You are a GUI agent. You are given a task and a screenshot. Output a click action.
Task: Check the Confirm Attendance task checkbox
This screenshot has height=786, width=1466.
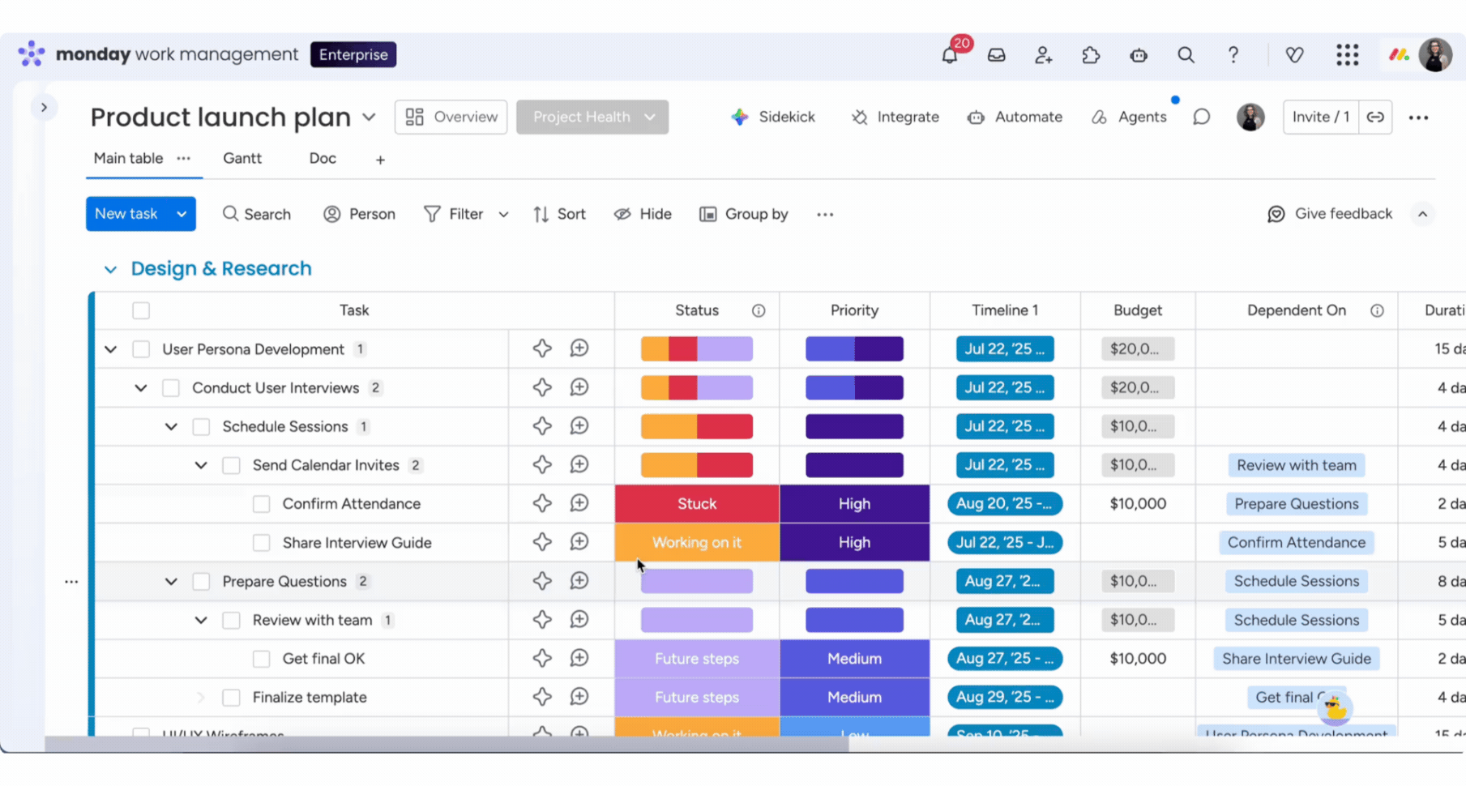[261, 504]
